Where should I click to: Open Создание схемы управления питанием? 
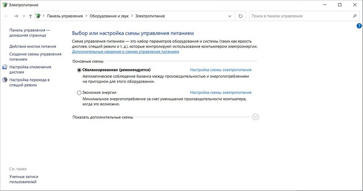pyautogui.click(x=35, y=57)
